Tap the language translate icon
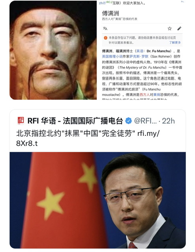Image resolution: width=195 pixels, height=252 pixels. tap(105, 28)
